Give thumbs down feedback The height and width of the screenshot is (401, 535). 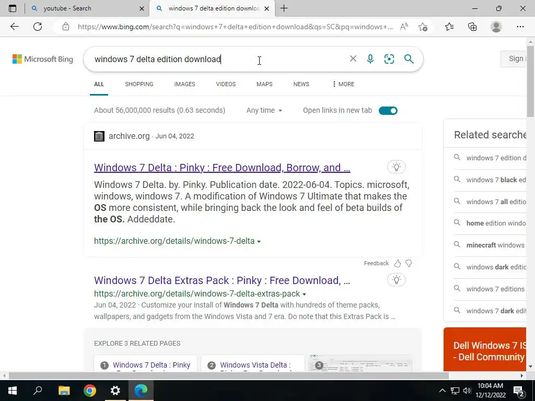[409, 263]
